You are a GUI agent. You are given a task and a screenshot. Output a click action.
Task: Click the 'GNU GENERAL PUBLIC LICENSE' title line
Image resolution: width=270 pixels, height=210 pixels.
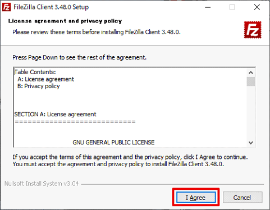[113, 143]
